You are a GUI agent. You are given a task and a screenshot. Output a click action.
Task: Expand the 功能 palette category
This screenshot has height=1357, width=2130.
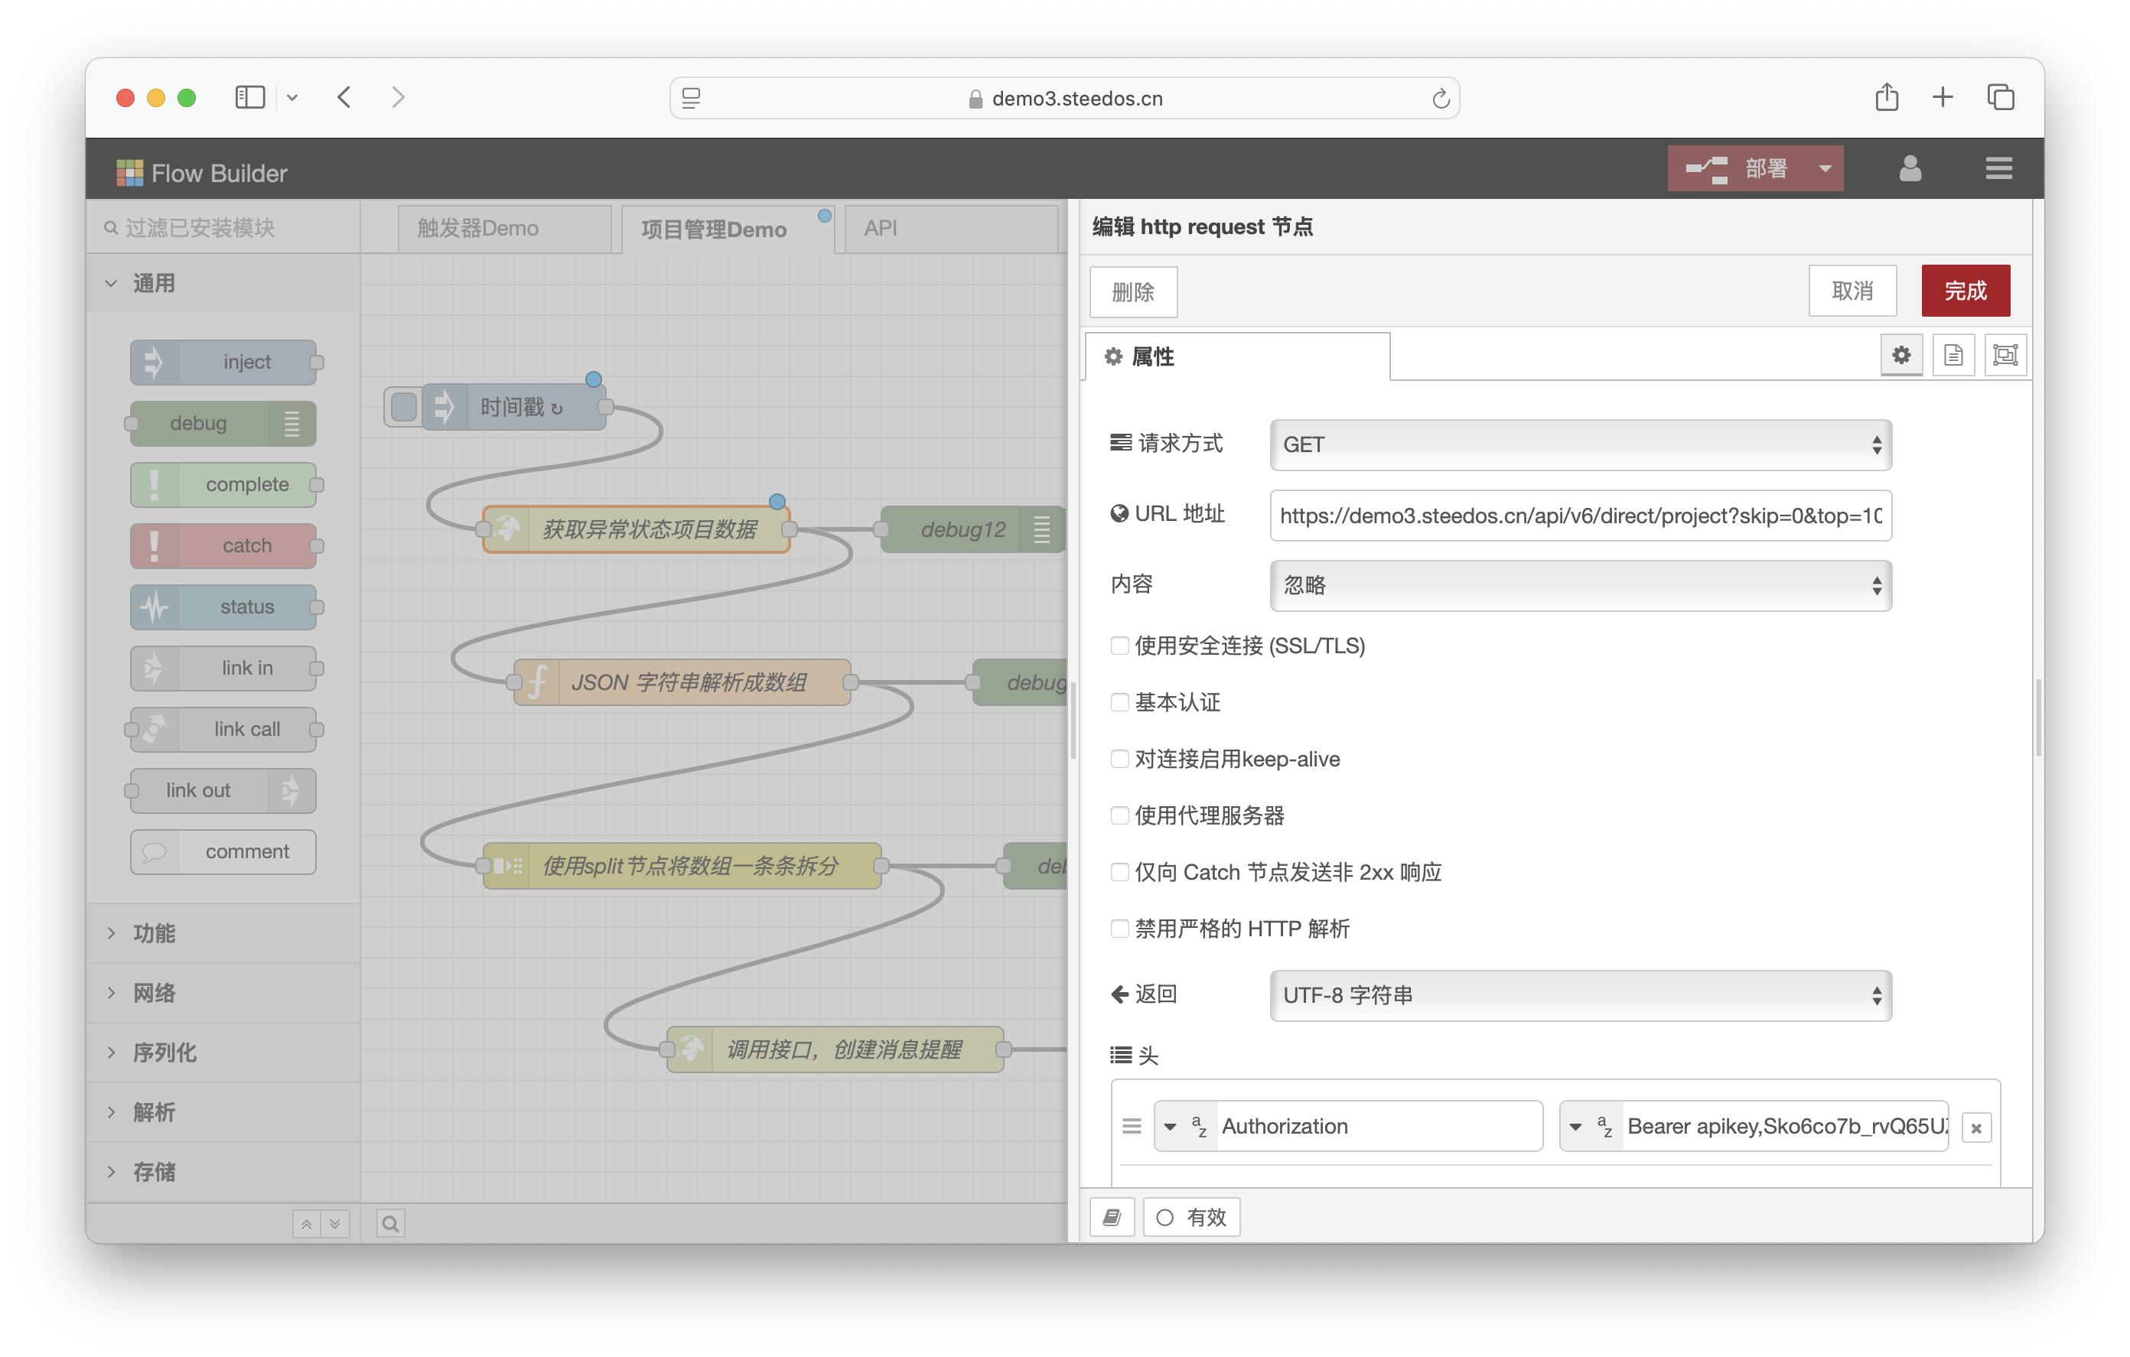pos(223,932)
